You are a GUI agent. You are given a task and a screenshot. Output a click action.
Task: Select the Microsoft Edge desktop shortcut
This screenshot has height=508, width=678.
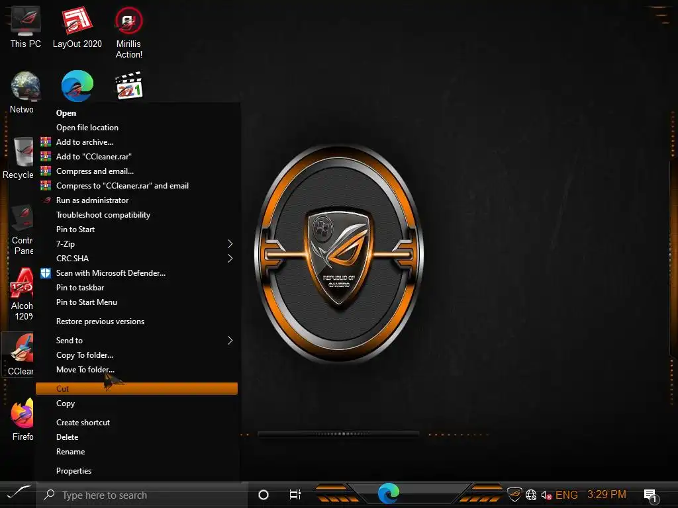point(77,86)
